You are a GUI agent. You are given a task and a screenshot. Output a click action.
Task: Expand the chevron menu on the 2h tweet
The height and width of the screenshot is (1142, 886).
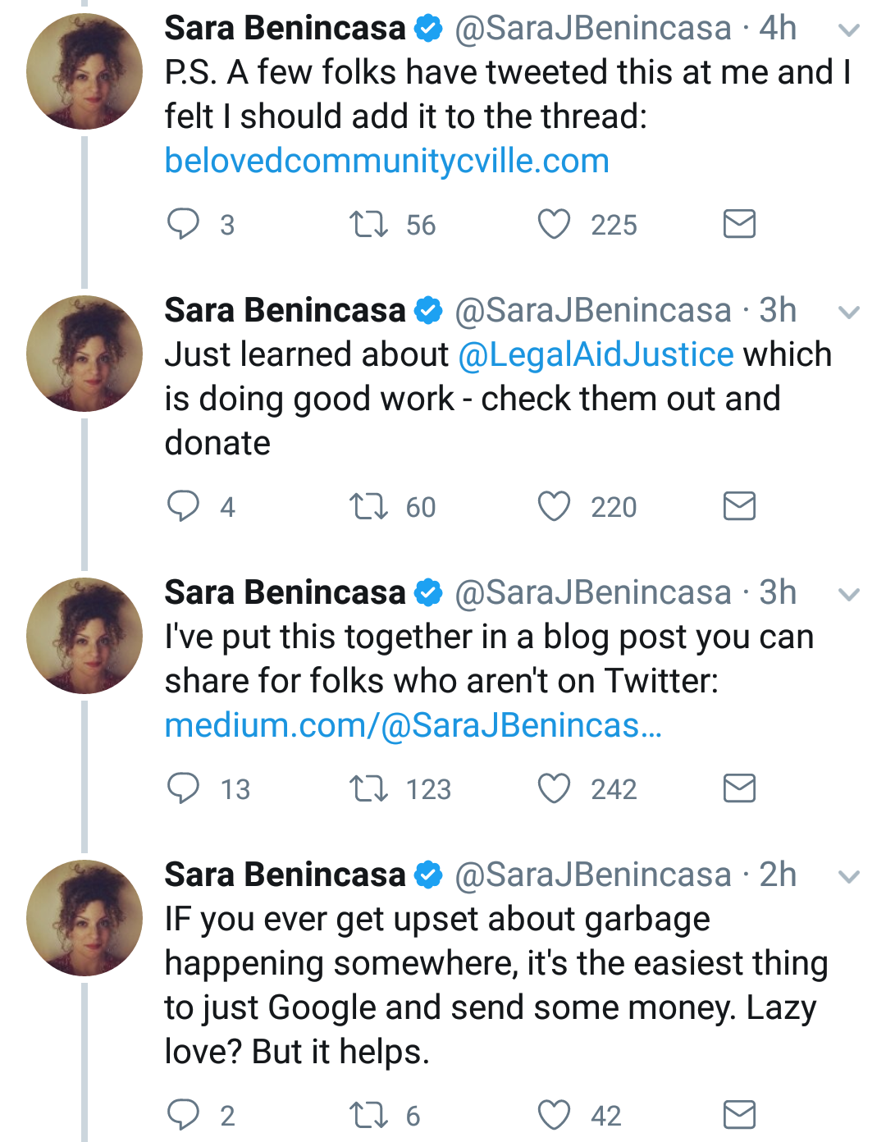coord(849,877)
